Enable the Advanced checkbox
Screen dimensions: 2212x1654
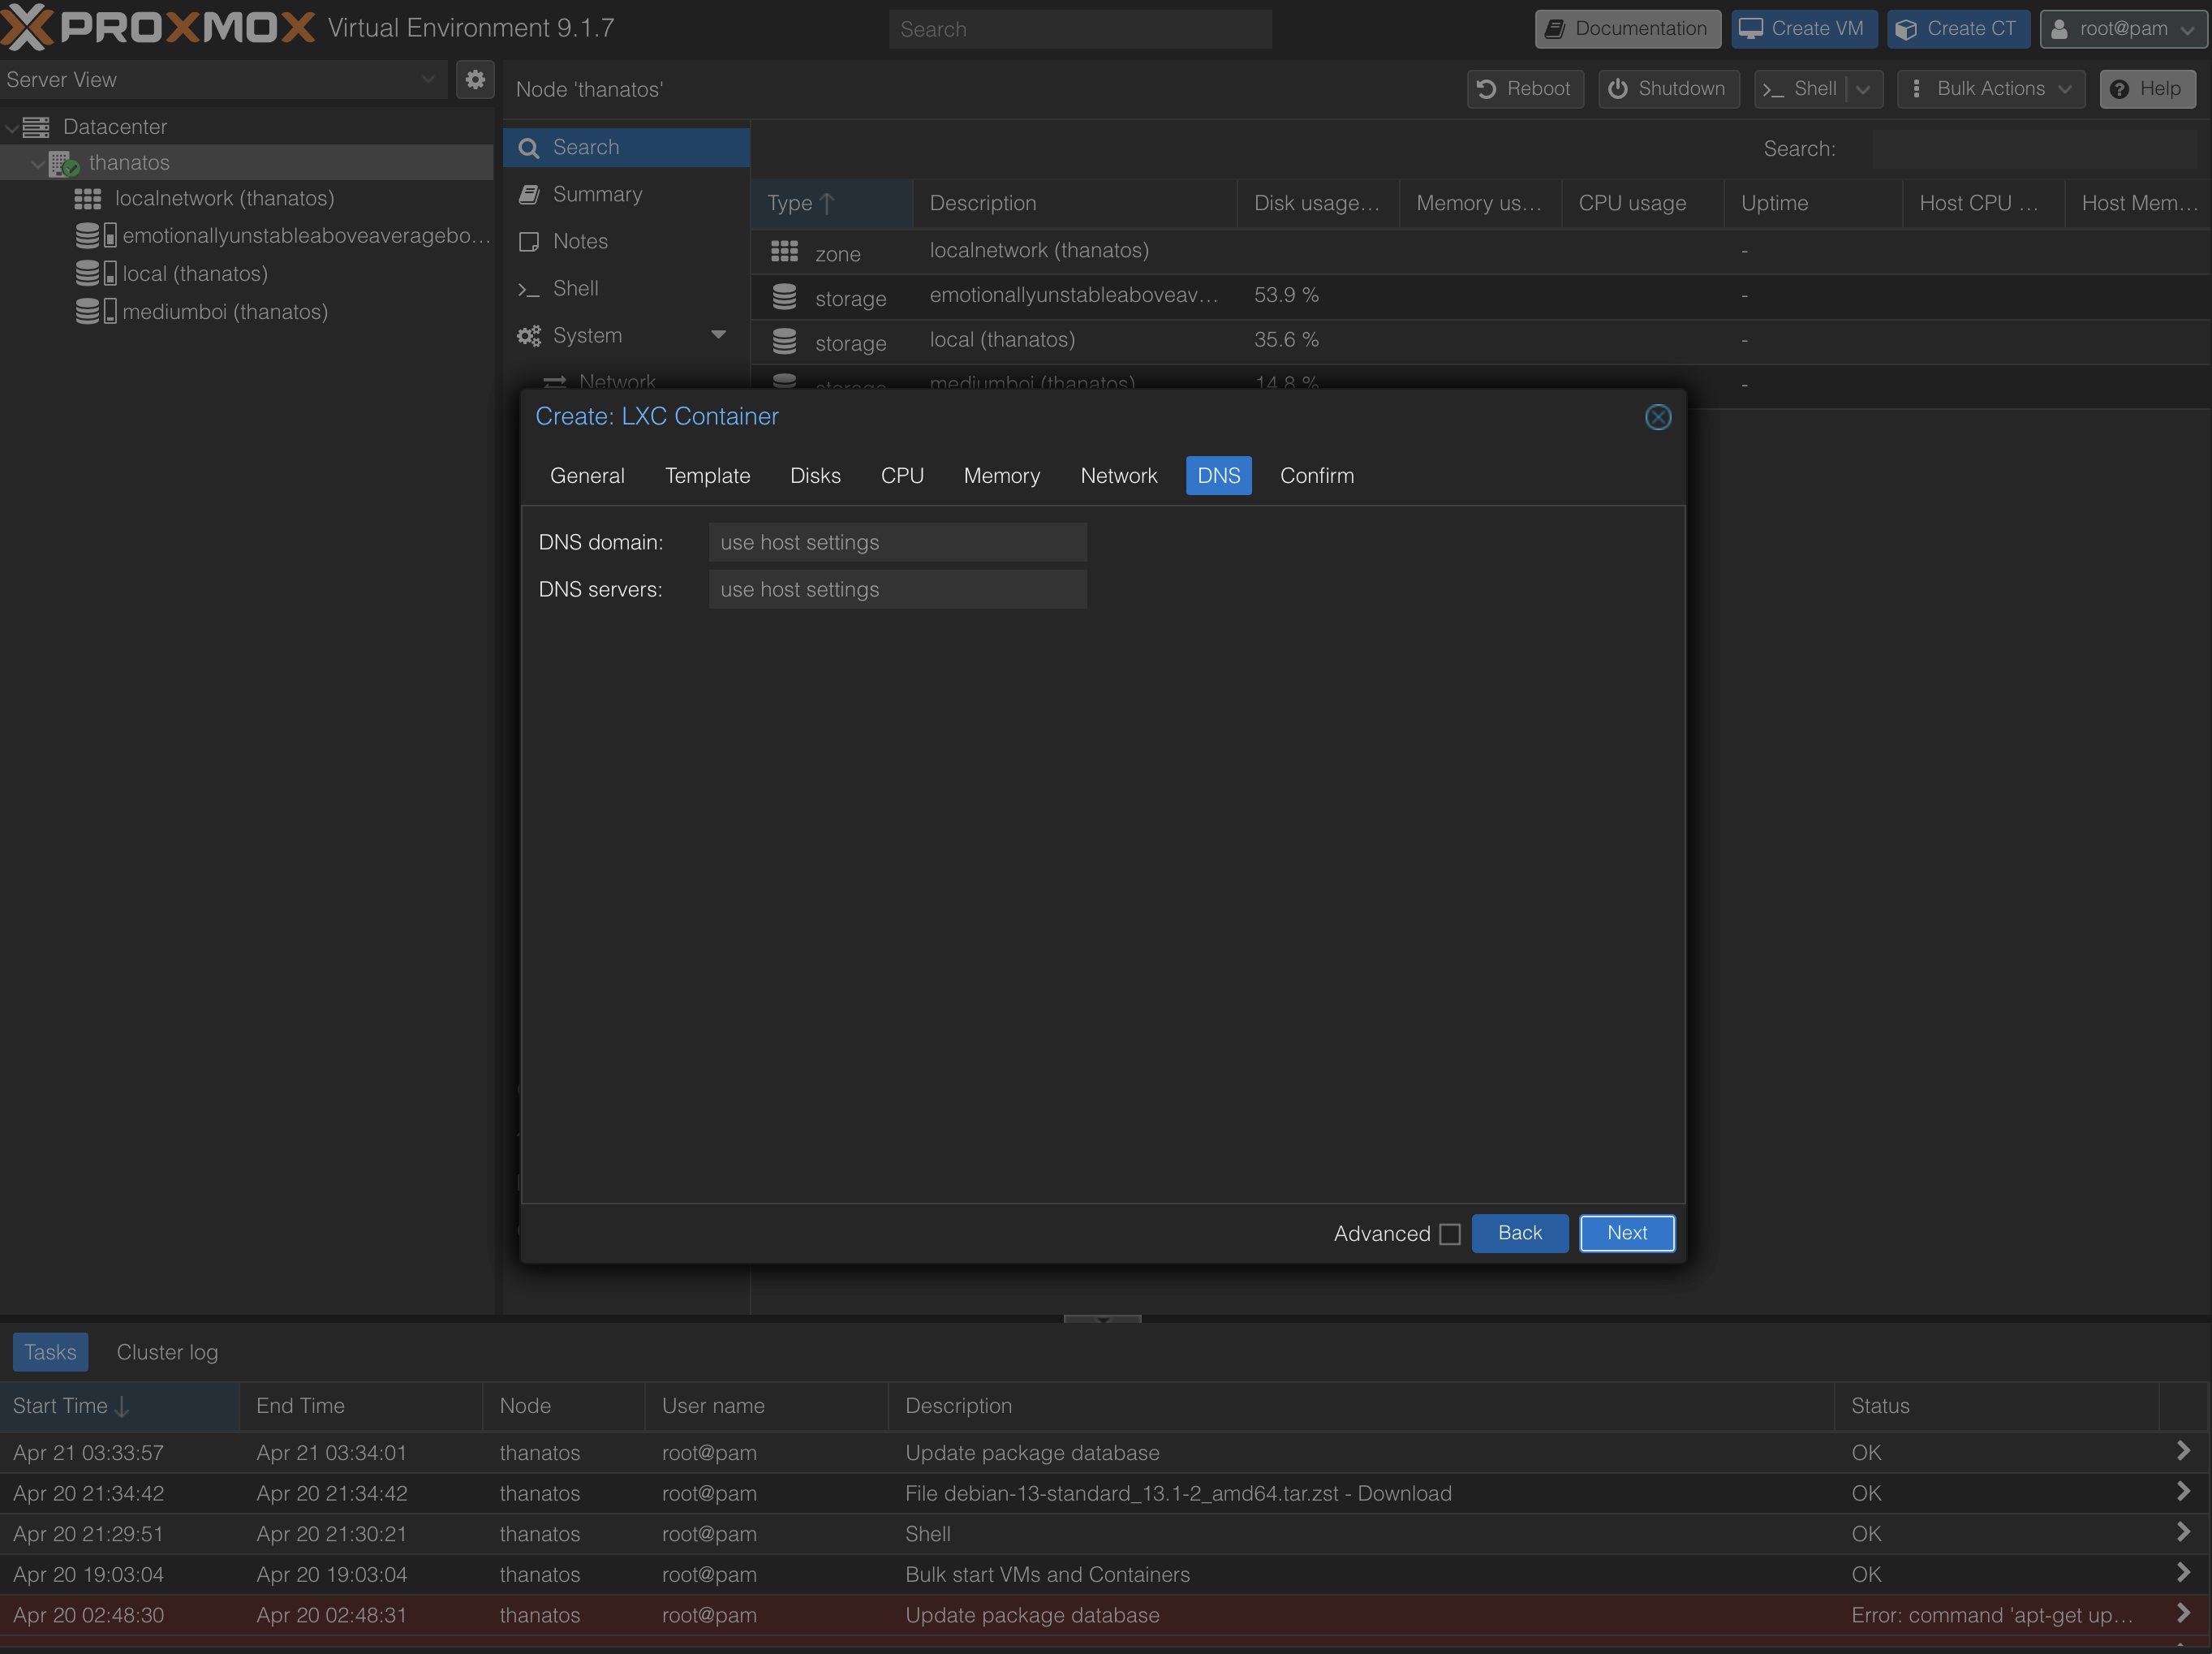[x=1450, y=1234]
